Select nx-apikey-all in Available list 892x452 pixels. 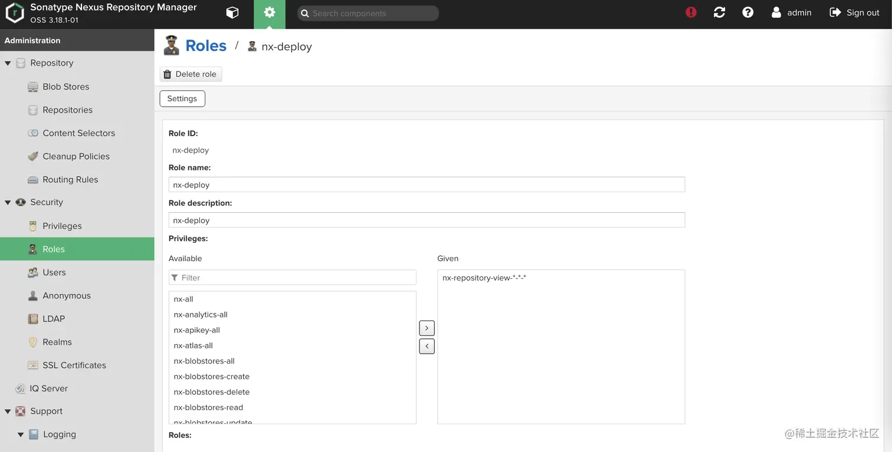[293, 330]
